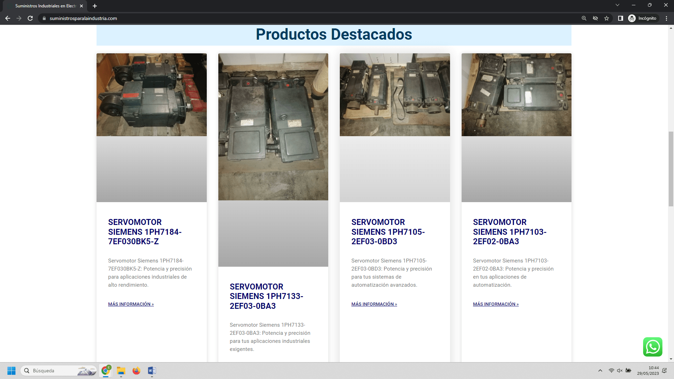Click the 1PH7105 description paragraph
The width and height of the screenshot is (674, 379).
click(x=392, y=273)
